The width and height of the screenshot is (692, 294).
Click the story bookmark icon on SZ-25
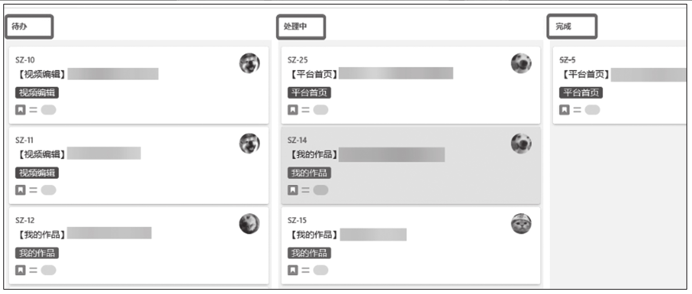click(293, 110)
